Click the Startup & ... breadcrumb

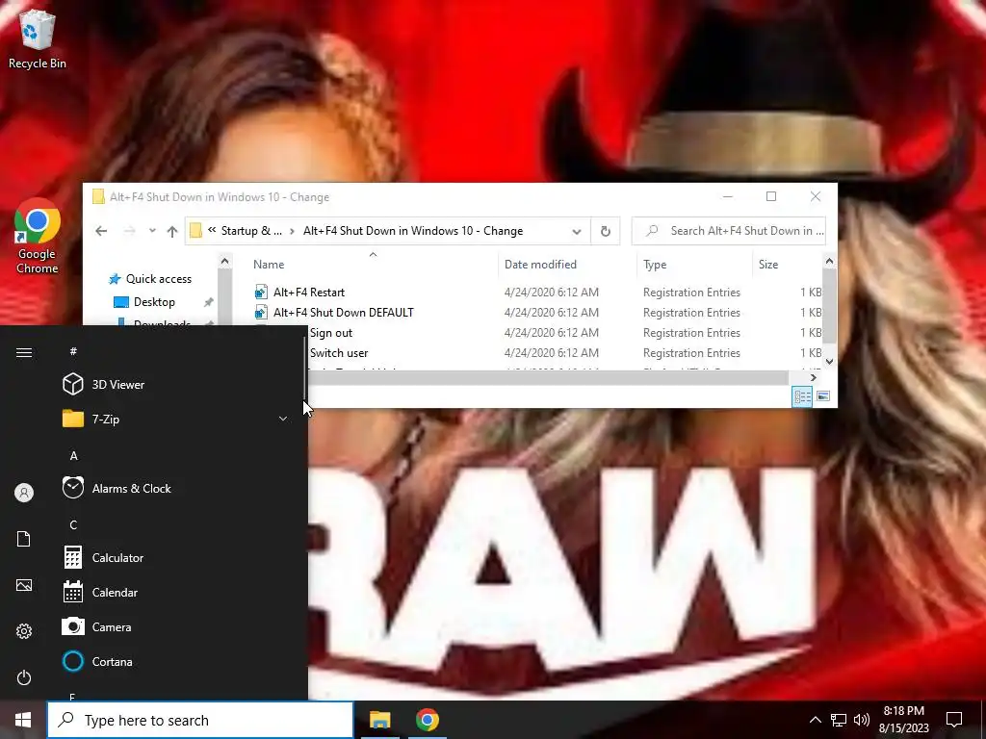point(251,231)
